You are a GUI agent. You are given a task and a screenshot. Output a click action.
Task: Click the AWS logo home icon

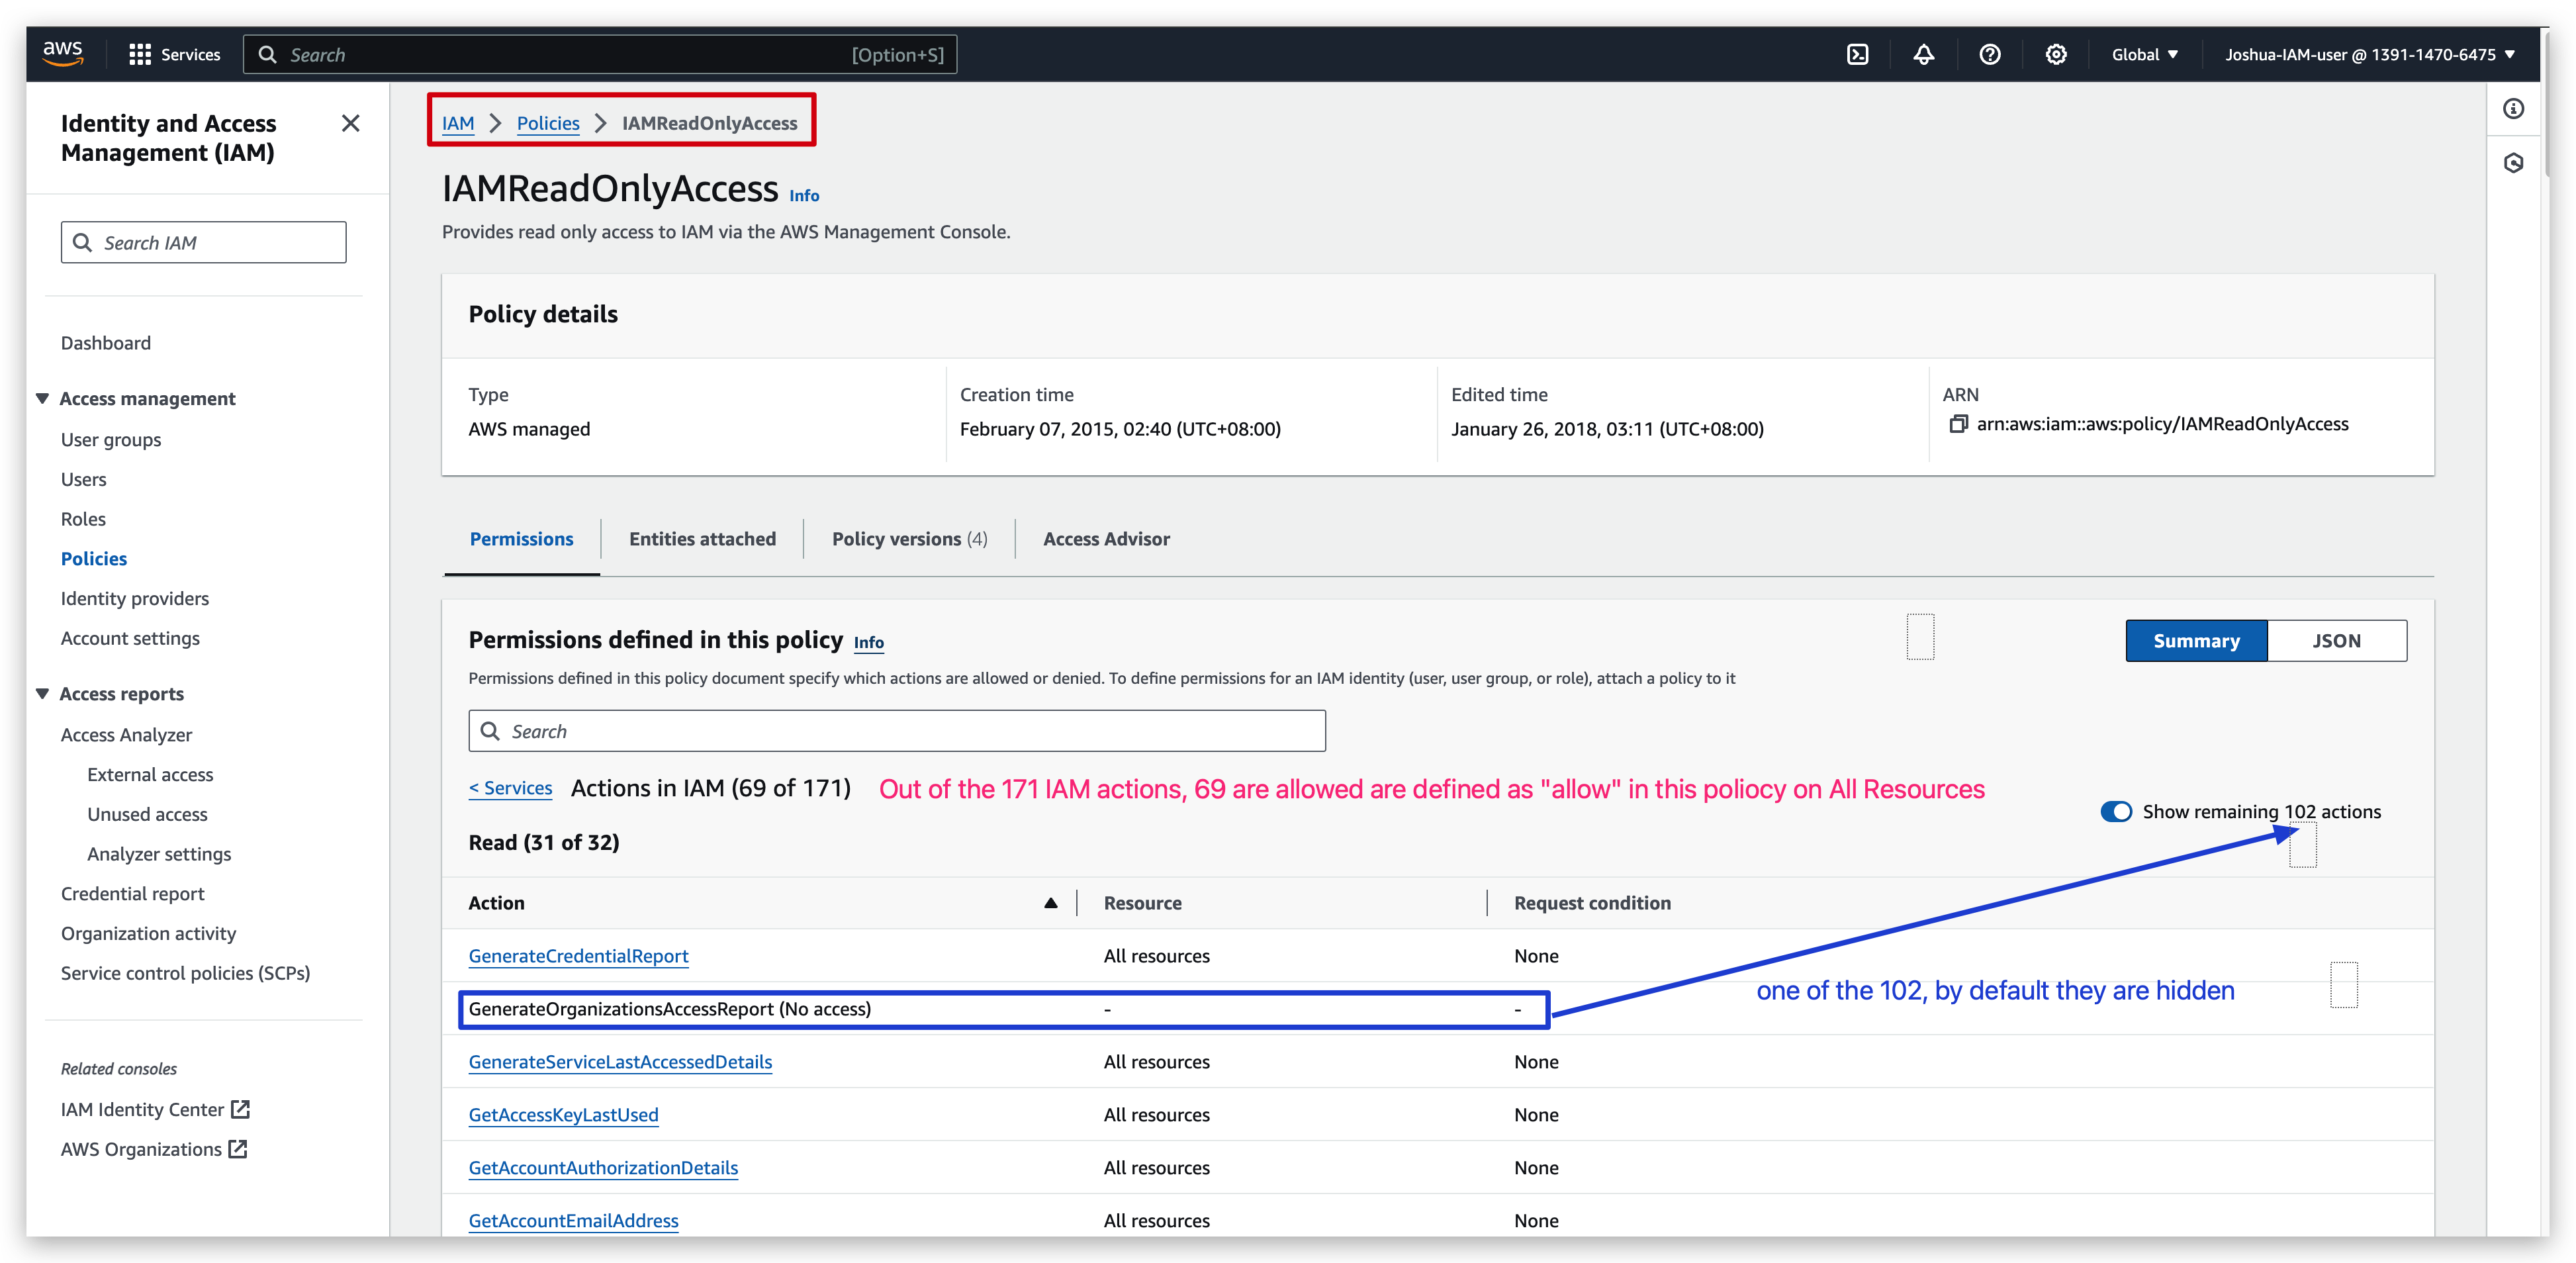63,53
